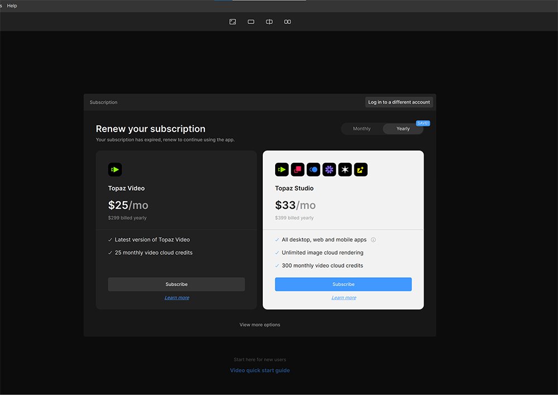Click the info icon beside desktop, web and mobile apps
This screenshot has height=406, width=558.
[373, 240]
